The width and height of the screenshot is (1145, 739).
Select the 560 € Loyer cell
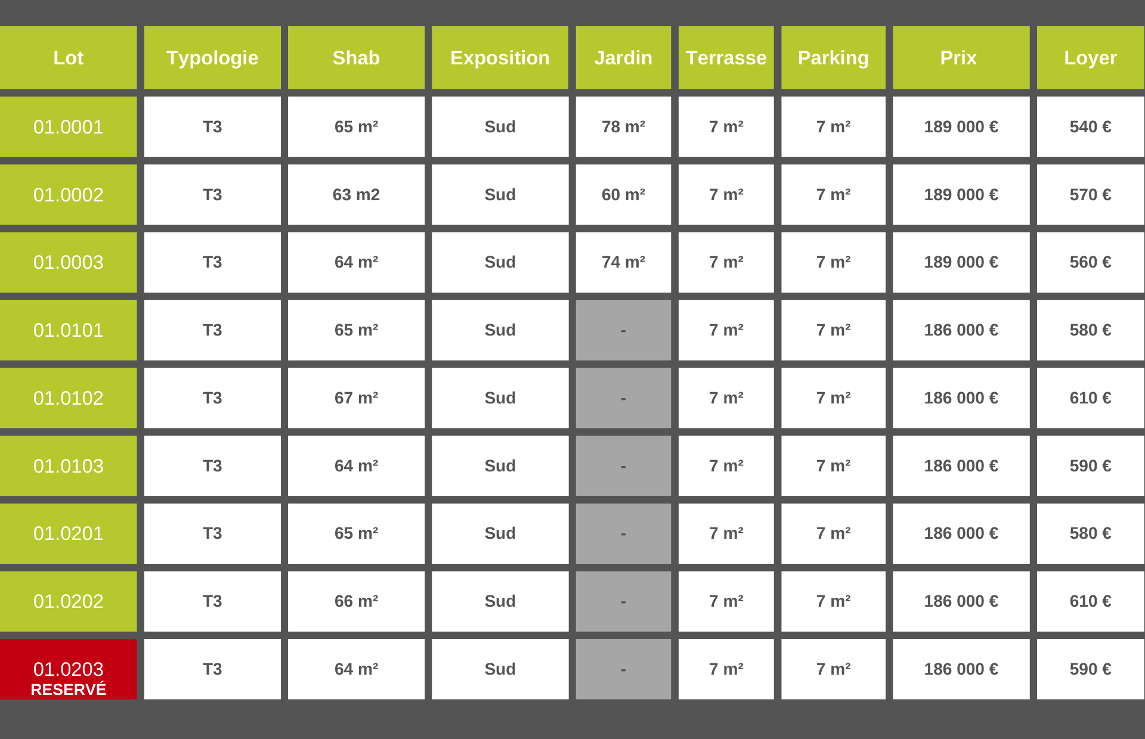[1090, 262]
